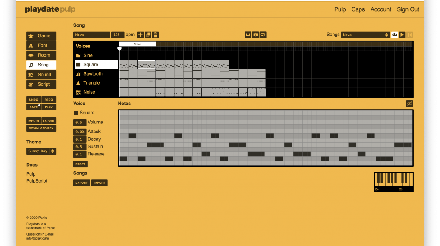The width and height of the screenshot is (440, 246).
Task: Open the Theme dropdown showing Sunny Day
Action: tap(41, 151)
